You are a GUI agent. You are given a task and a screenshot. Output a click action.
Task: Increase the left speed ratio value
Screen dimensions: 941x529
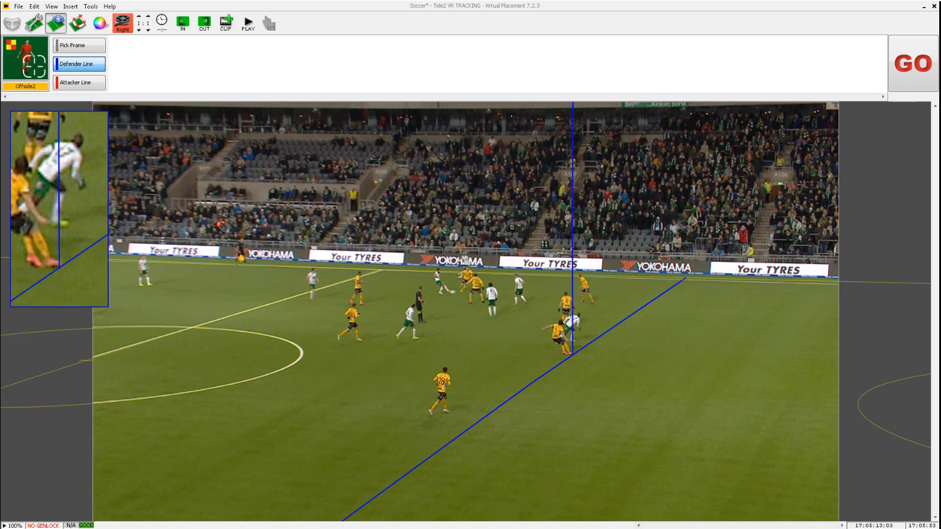(x=139, y=17)
